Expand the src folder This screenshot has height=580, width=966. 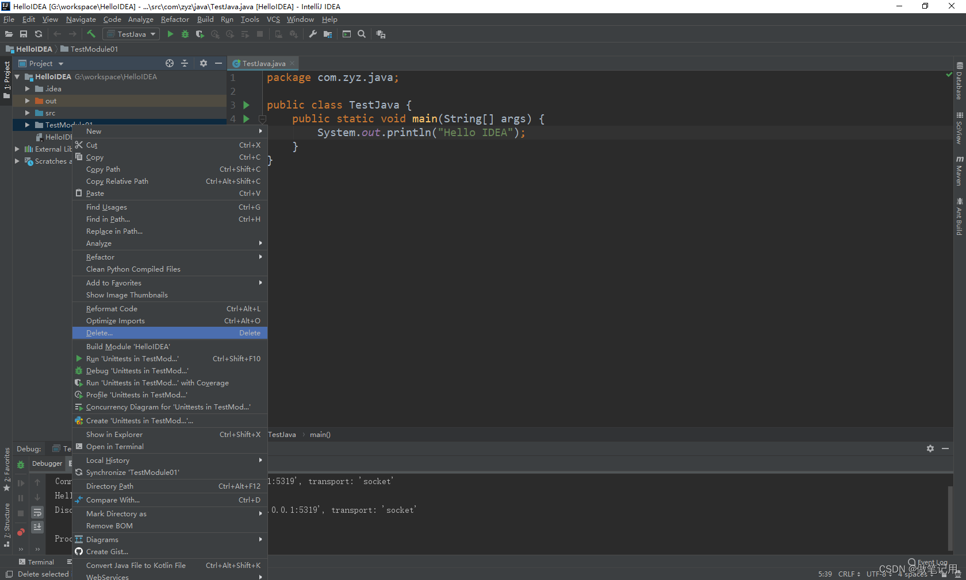(27, 113)
